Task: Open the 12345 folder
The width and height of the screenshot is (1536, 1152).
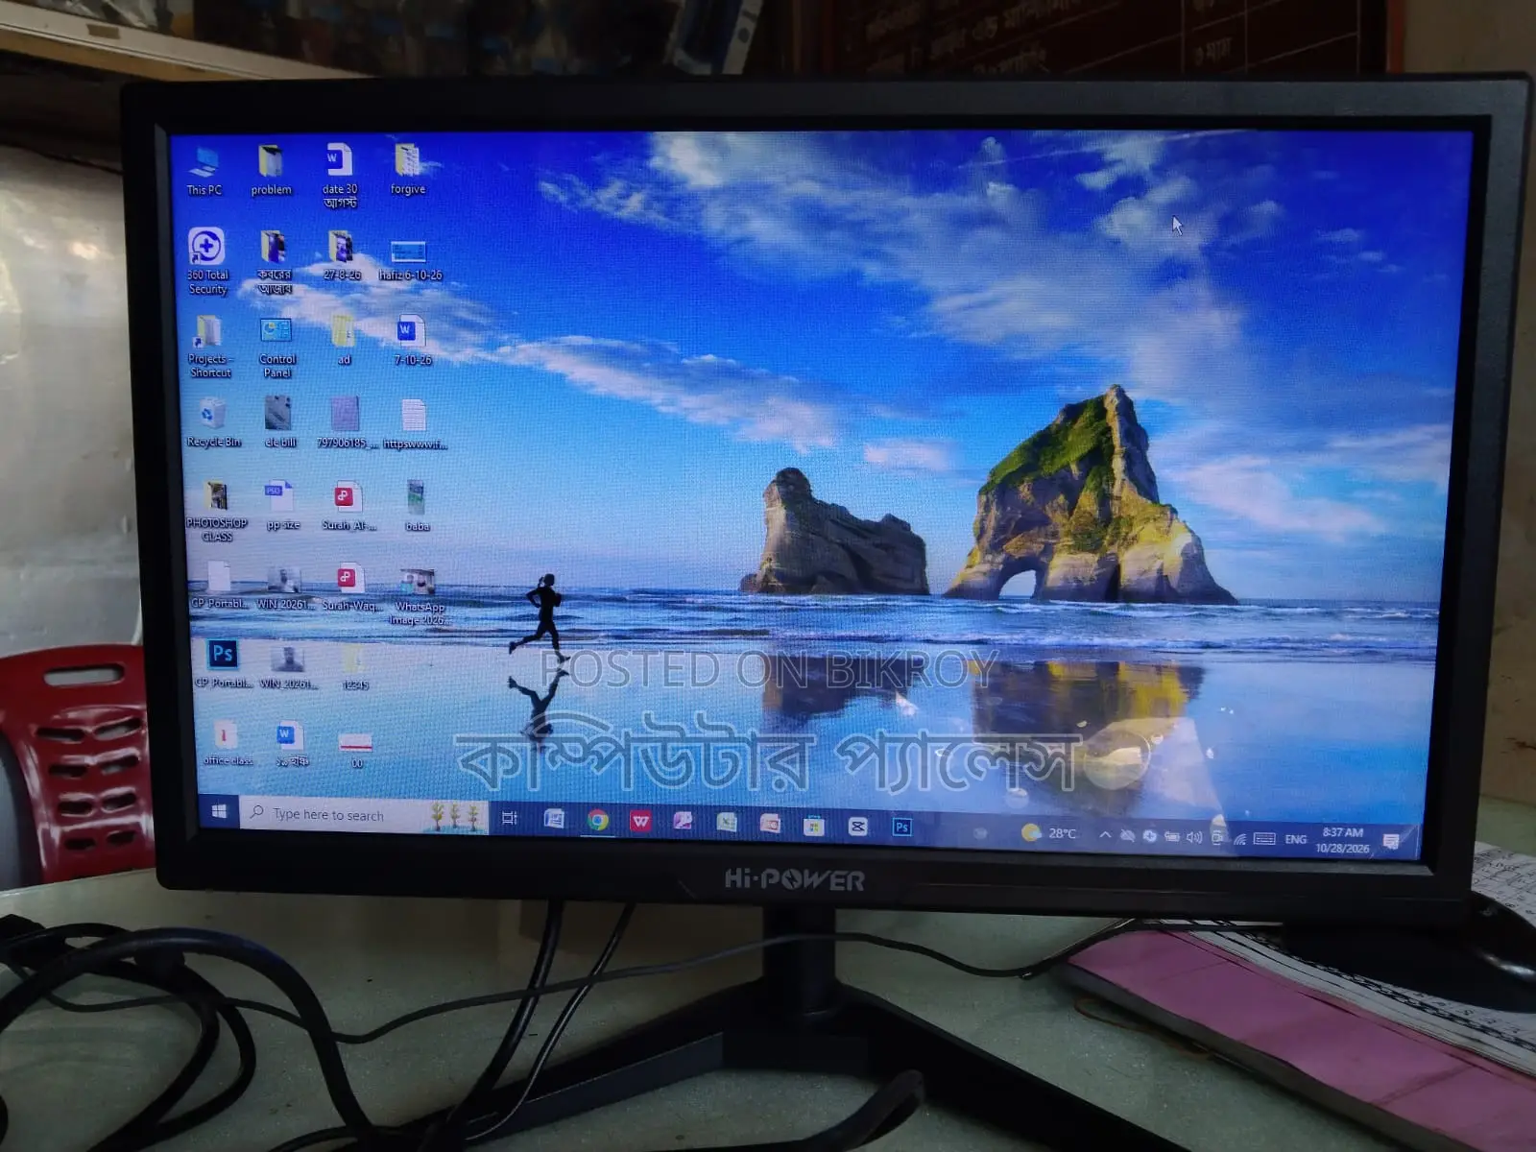Action: pos(354,667)
